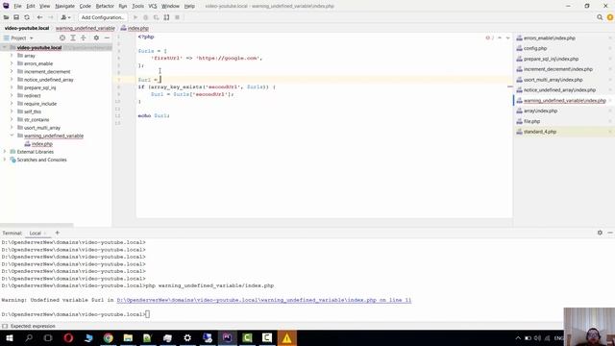615x346 pixels.
Task: Expand the prepare_sql_inj folder
Action: click(x=12, y=87)
